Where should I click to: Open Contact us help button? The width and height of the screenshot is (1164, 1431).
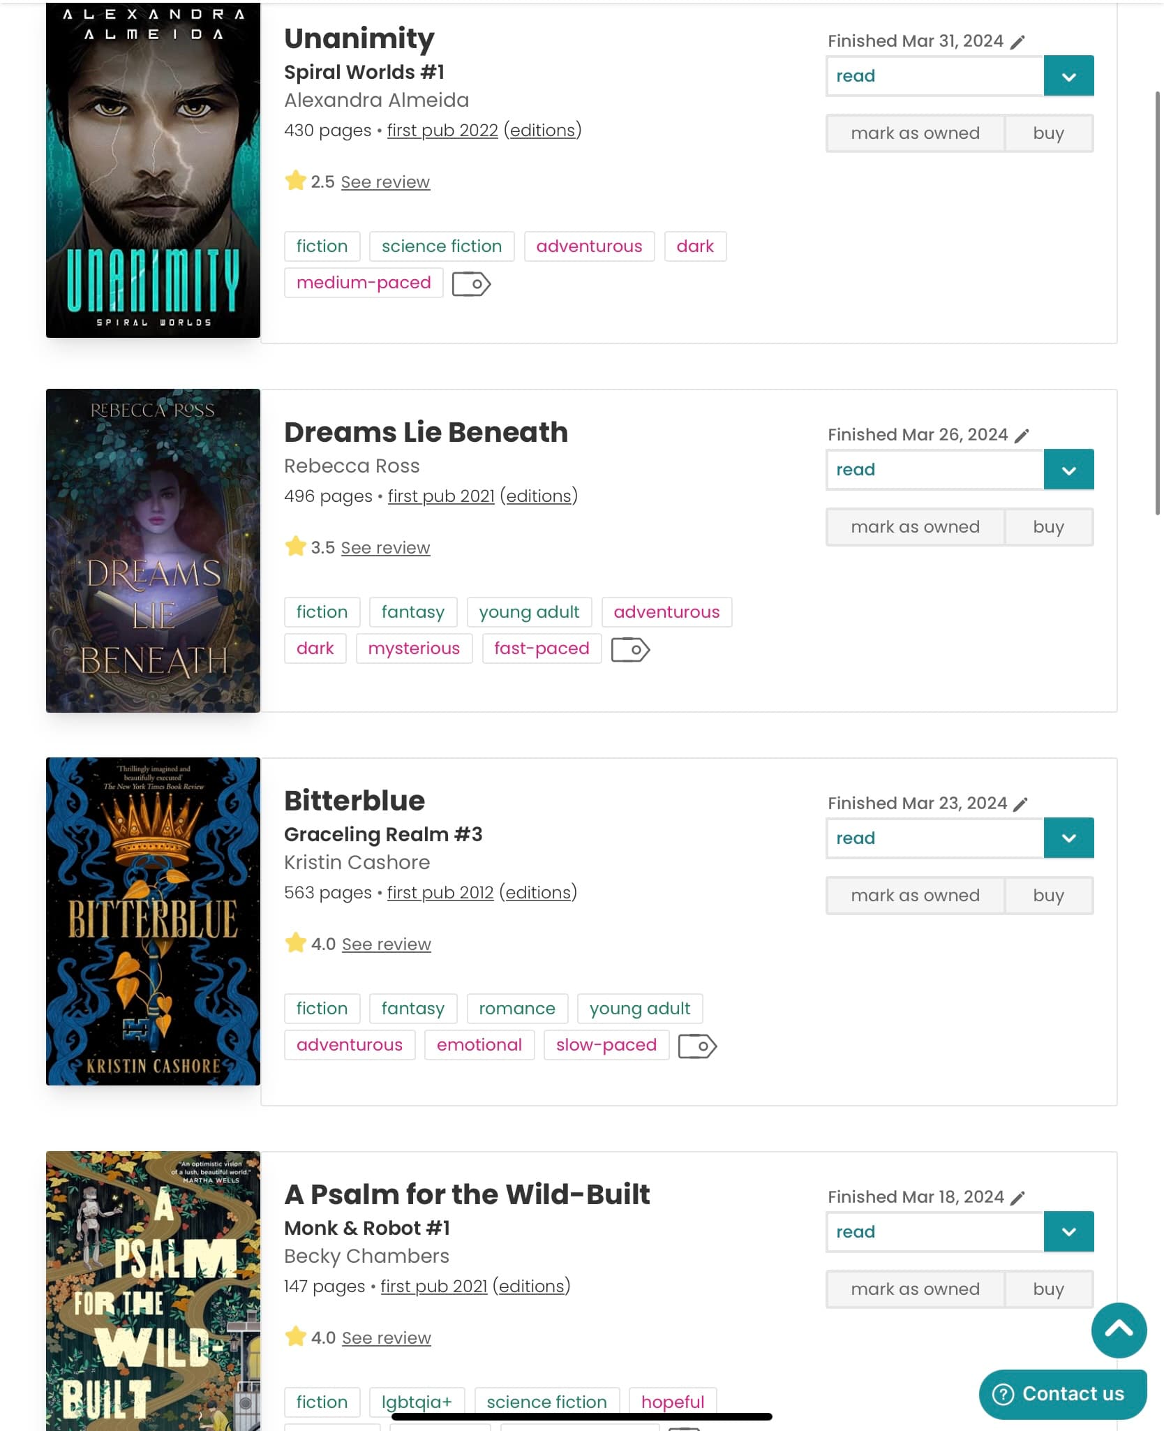click(x=1063, y=1394)
